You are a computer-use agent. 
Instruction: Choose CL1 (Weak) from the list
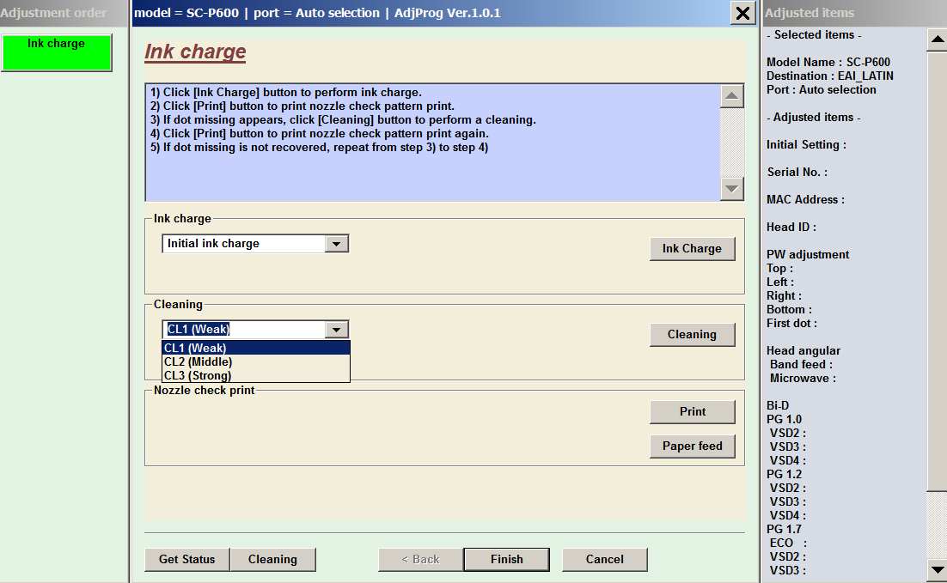[255, 348]
